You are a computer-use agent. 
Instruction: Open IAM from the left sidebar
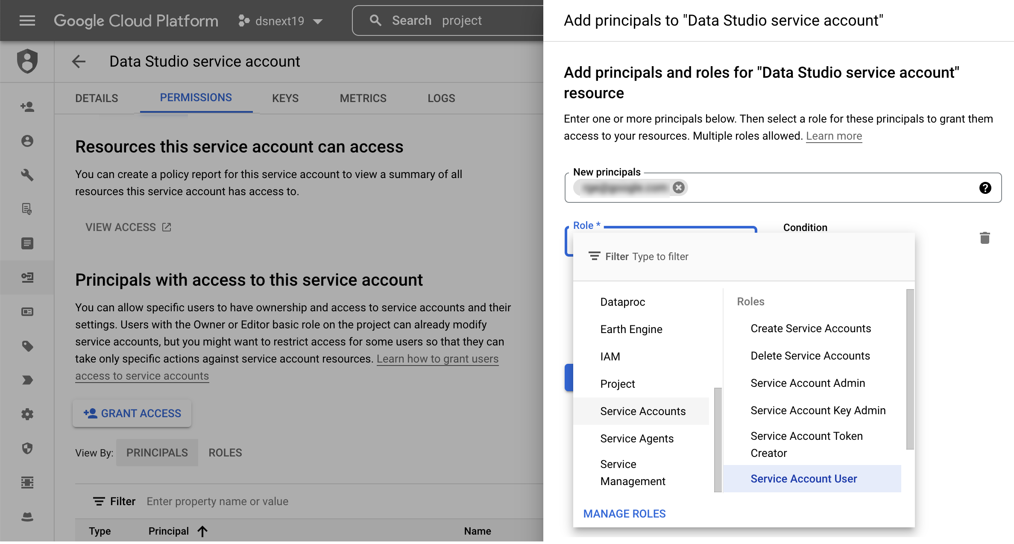[x=27, y=107]
